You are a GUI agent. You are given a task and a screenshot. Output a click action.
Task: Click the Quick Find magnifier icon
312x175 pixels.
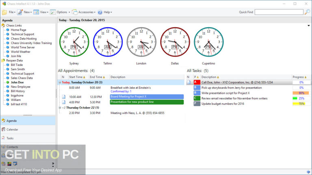[307, 12]
